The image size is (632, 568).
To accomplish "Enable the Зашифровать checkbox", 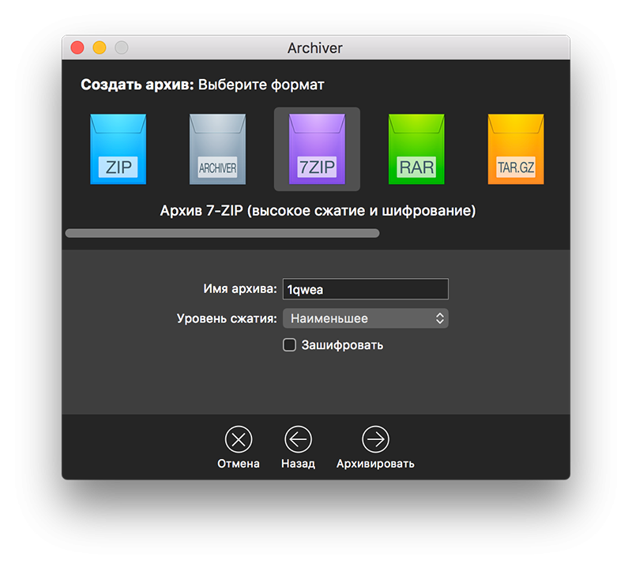I will pos(289,345).
